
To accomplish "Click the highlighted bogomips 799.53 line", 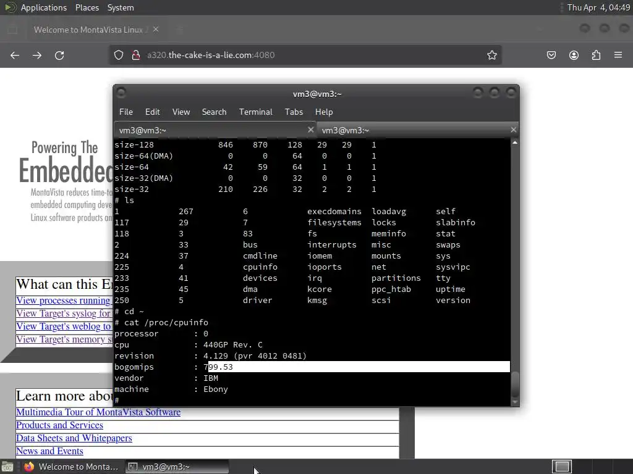I will (x=312, y=367).
